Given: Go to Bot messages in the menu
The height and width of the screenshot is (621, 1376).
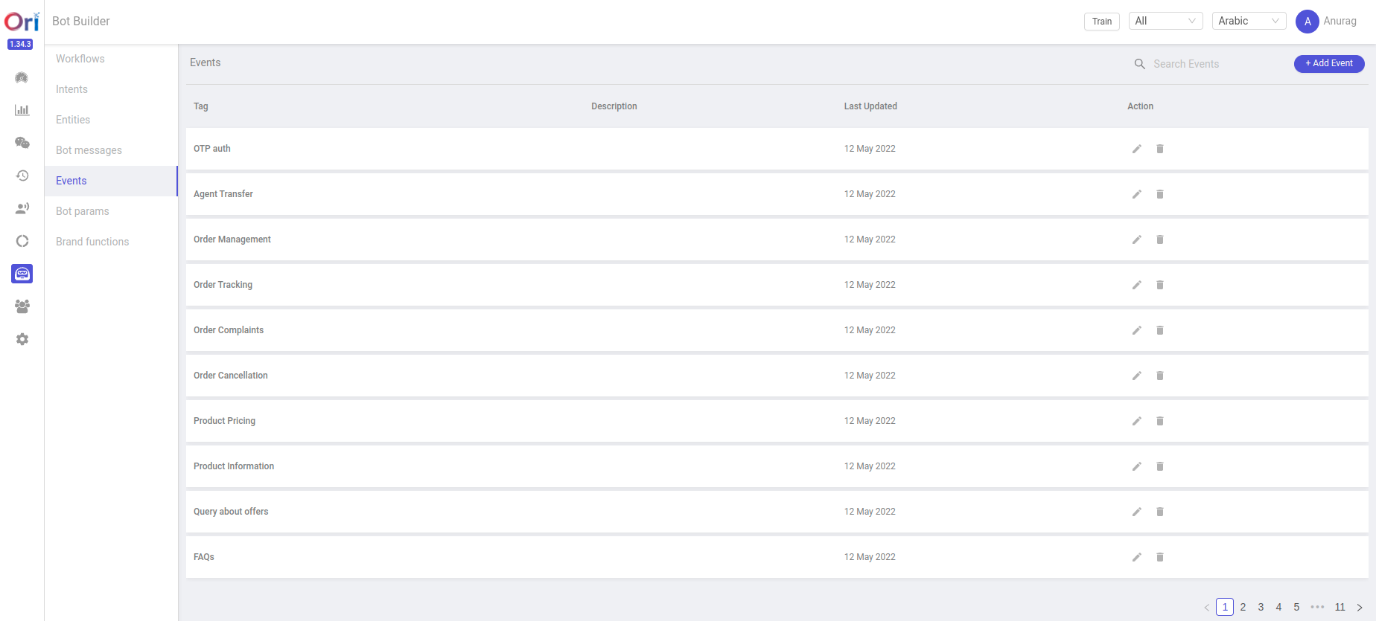Looking at the screenshot, I should click(x=89, y=150).
